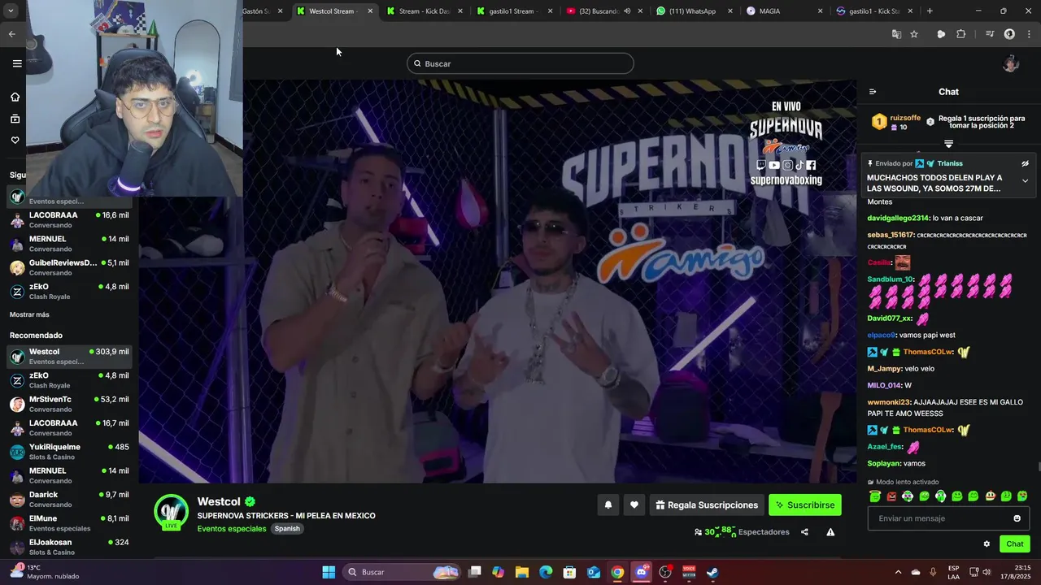Show hidden tray icons chevron

pos(898,572)
